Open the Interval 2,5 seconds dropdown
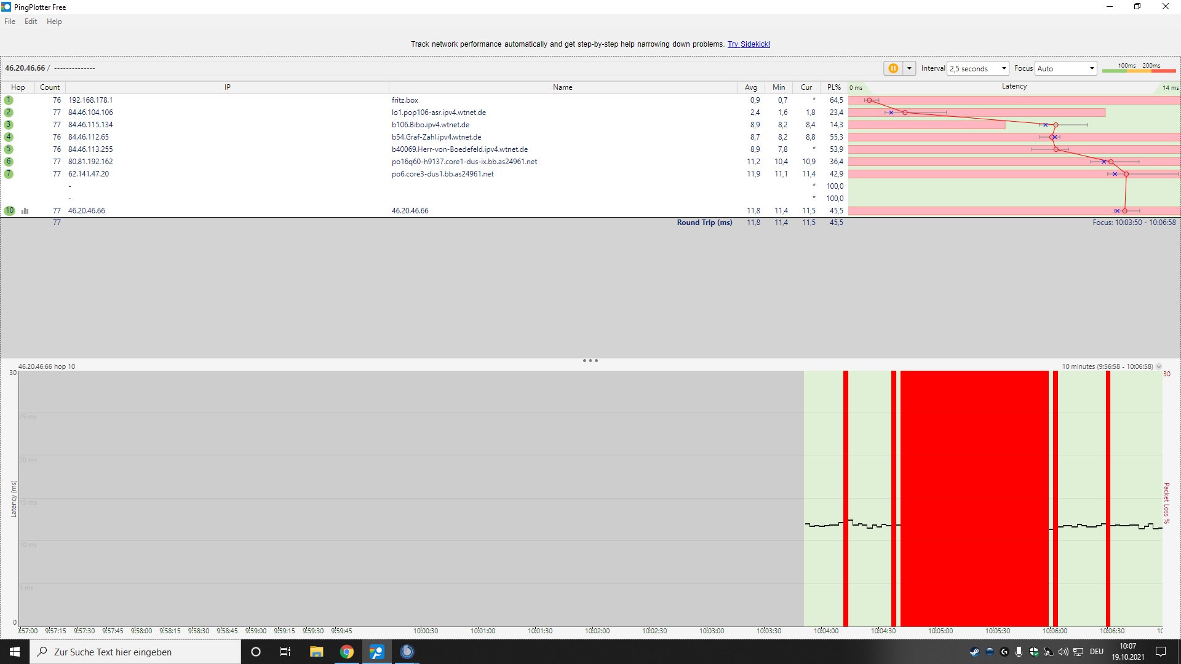 point(978,68)
